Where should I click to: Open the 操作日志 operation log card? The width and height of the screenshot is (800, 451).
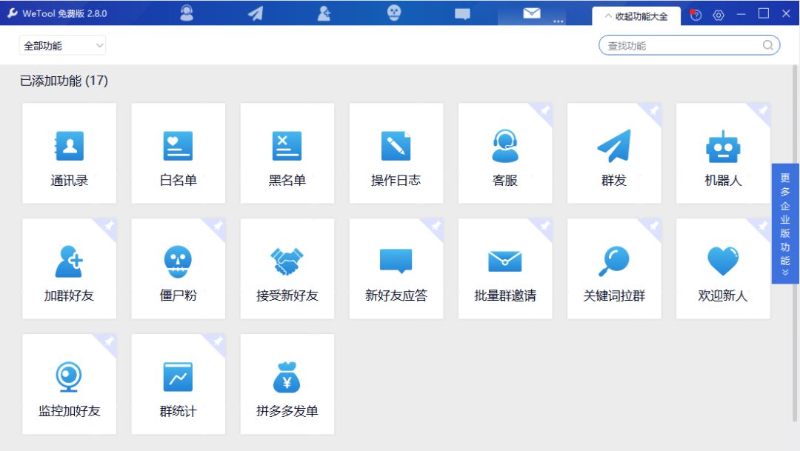pyautogui.click(x=396, y=153)
